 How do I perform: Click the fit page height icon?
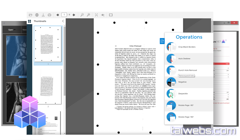pos(96,15)
